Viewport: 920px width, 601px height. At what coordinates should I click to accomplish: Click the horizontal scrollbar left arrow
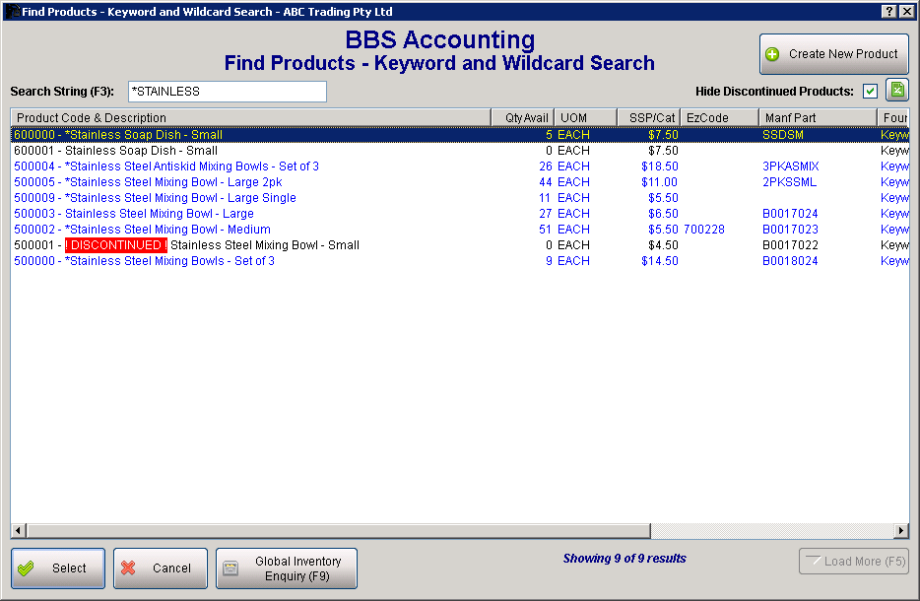click(x=18, y=531)
